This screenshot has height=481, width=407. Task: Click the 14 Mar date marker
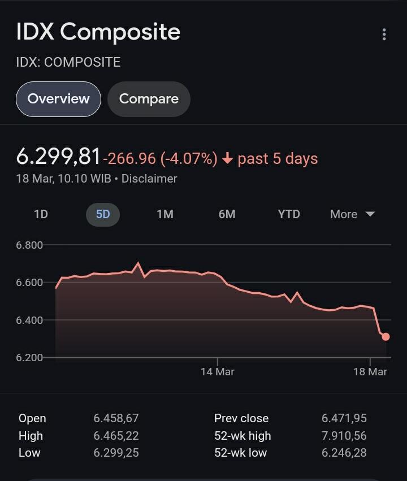217,371
